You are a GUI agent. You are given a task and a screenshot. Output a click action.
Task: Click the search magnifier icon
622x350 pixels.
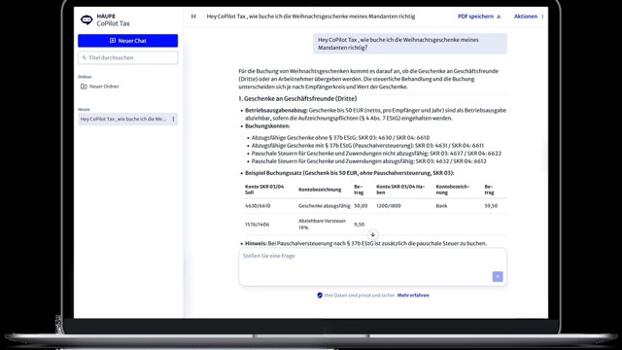coord(85,57)
